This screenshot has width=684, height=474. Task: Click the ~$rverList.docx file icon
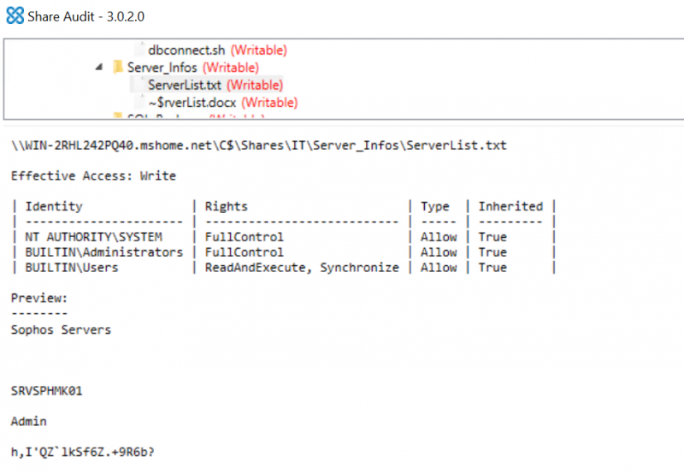(x=139, y=102)
